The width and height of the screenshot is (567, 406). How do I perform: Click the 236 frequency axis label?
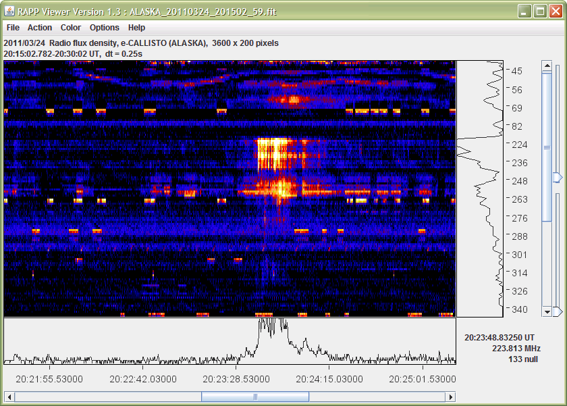tap(520, 163)
